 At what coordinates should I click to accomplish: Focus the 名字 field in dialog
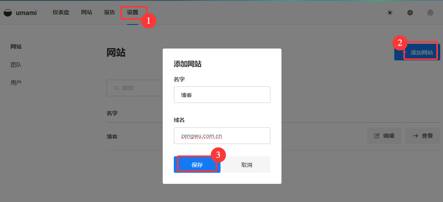pyautogui.click(x=222, y=95)
